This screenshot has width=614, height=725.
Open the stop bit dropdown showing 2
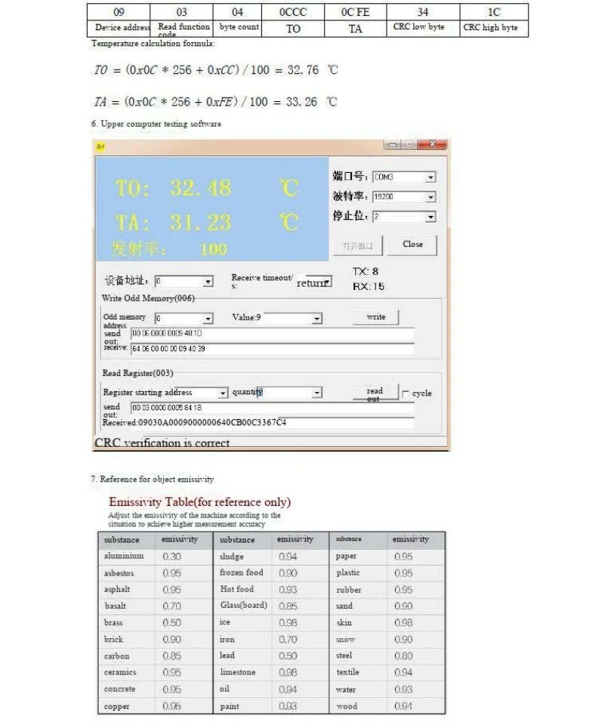point(430,217)
